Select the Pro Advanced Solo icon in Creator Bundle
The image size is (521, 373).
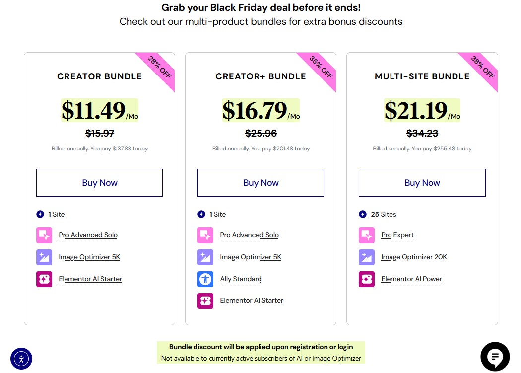coord(44,235)
